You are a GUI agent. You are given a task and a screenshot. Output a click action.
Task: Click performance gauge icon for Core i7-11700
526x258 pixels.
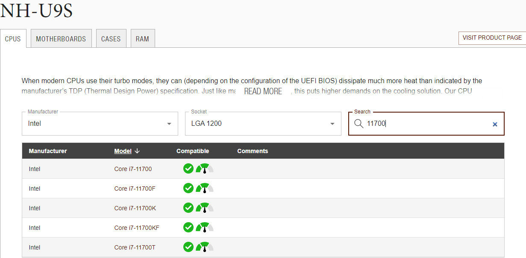[x=205, y=169]
